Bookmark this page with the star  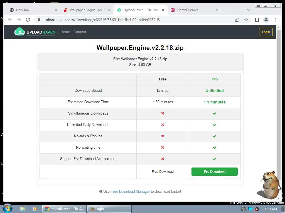point(246,20)
